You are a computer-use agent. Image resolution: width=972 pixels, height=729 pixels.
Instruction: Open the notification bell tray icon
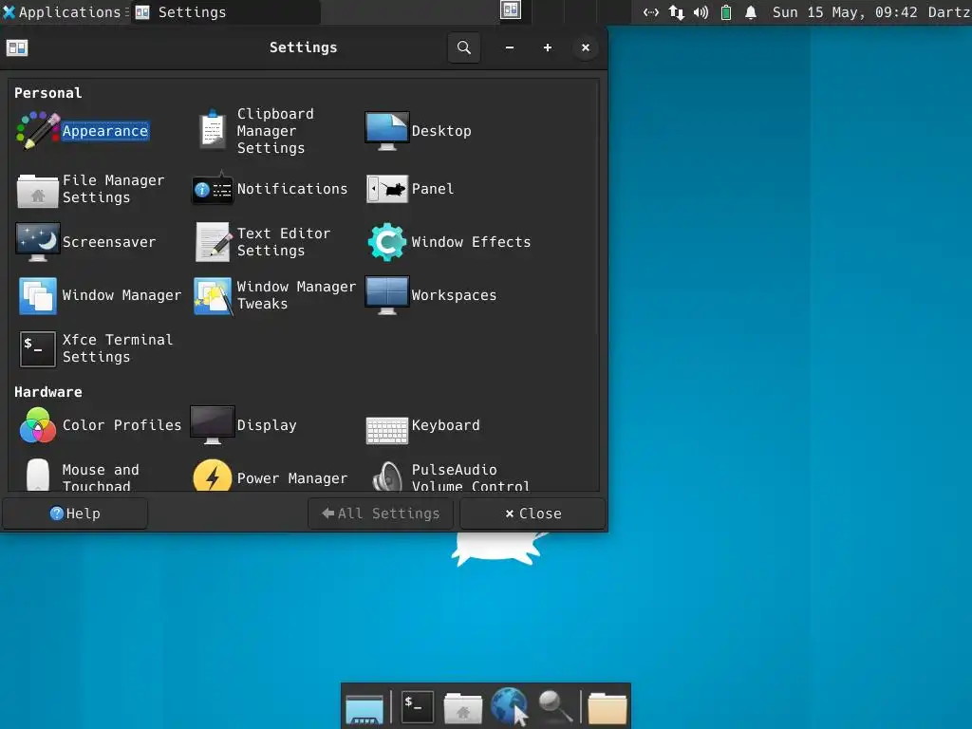[x=751, y=11]
